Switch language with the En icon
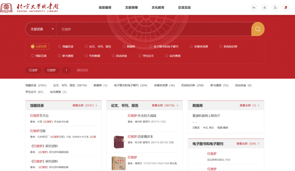Image resolution: width=295 pixels, height=171 pixels. point(254,7)
